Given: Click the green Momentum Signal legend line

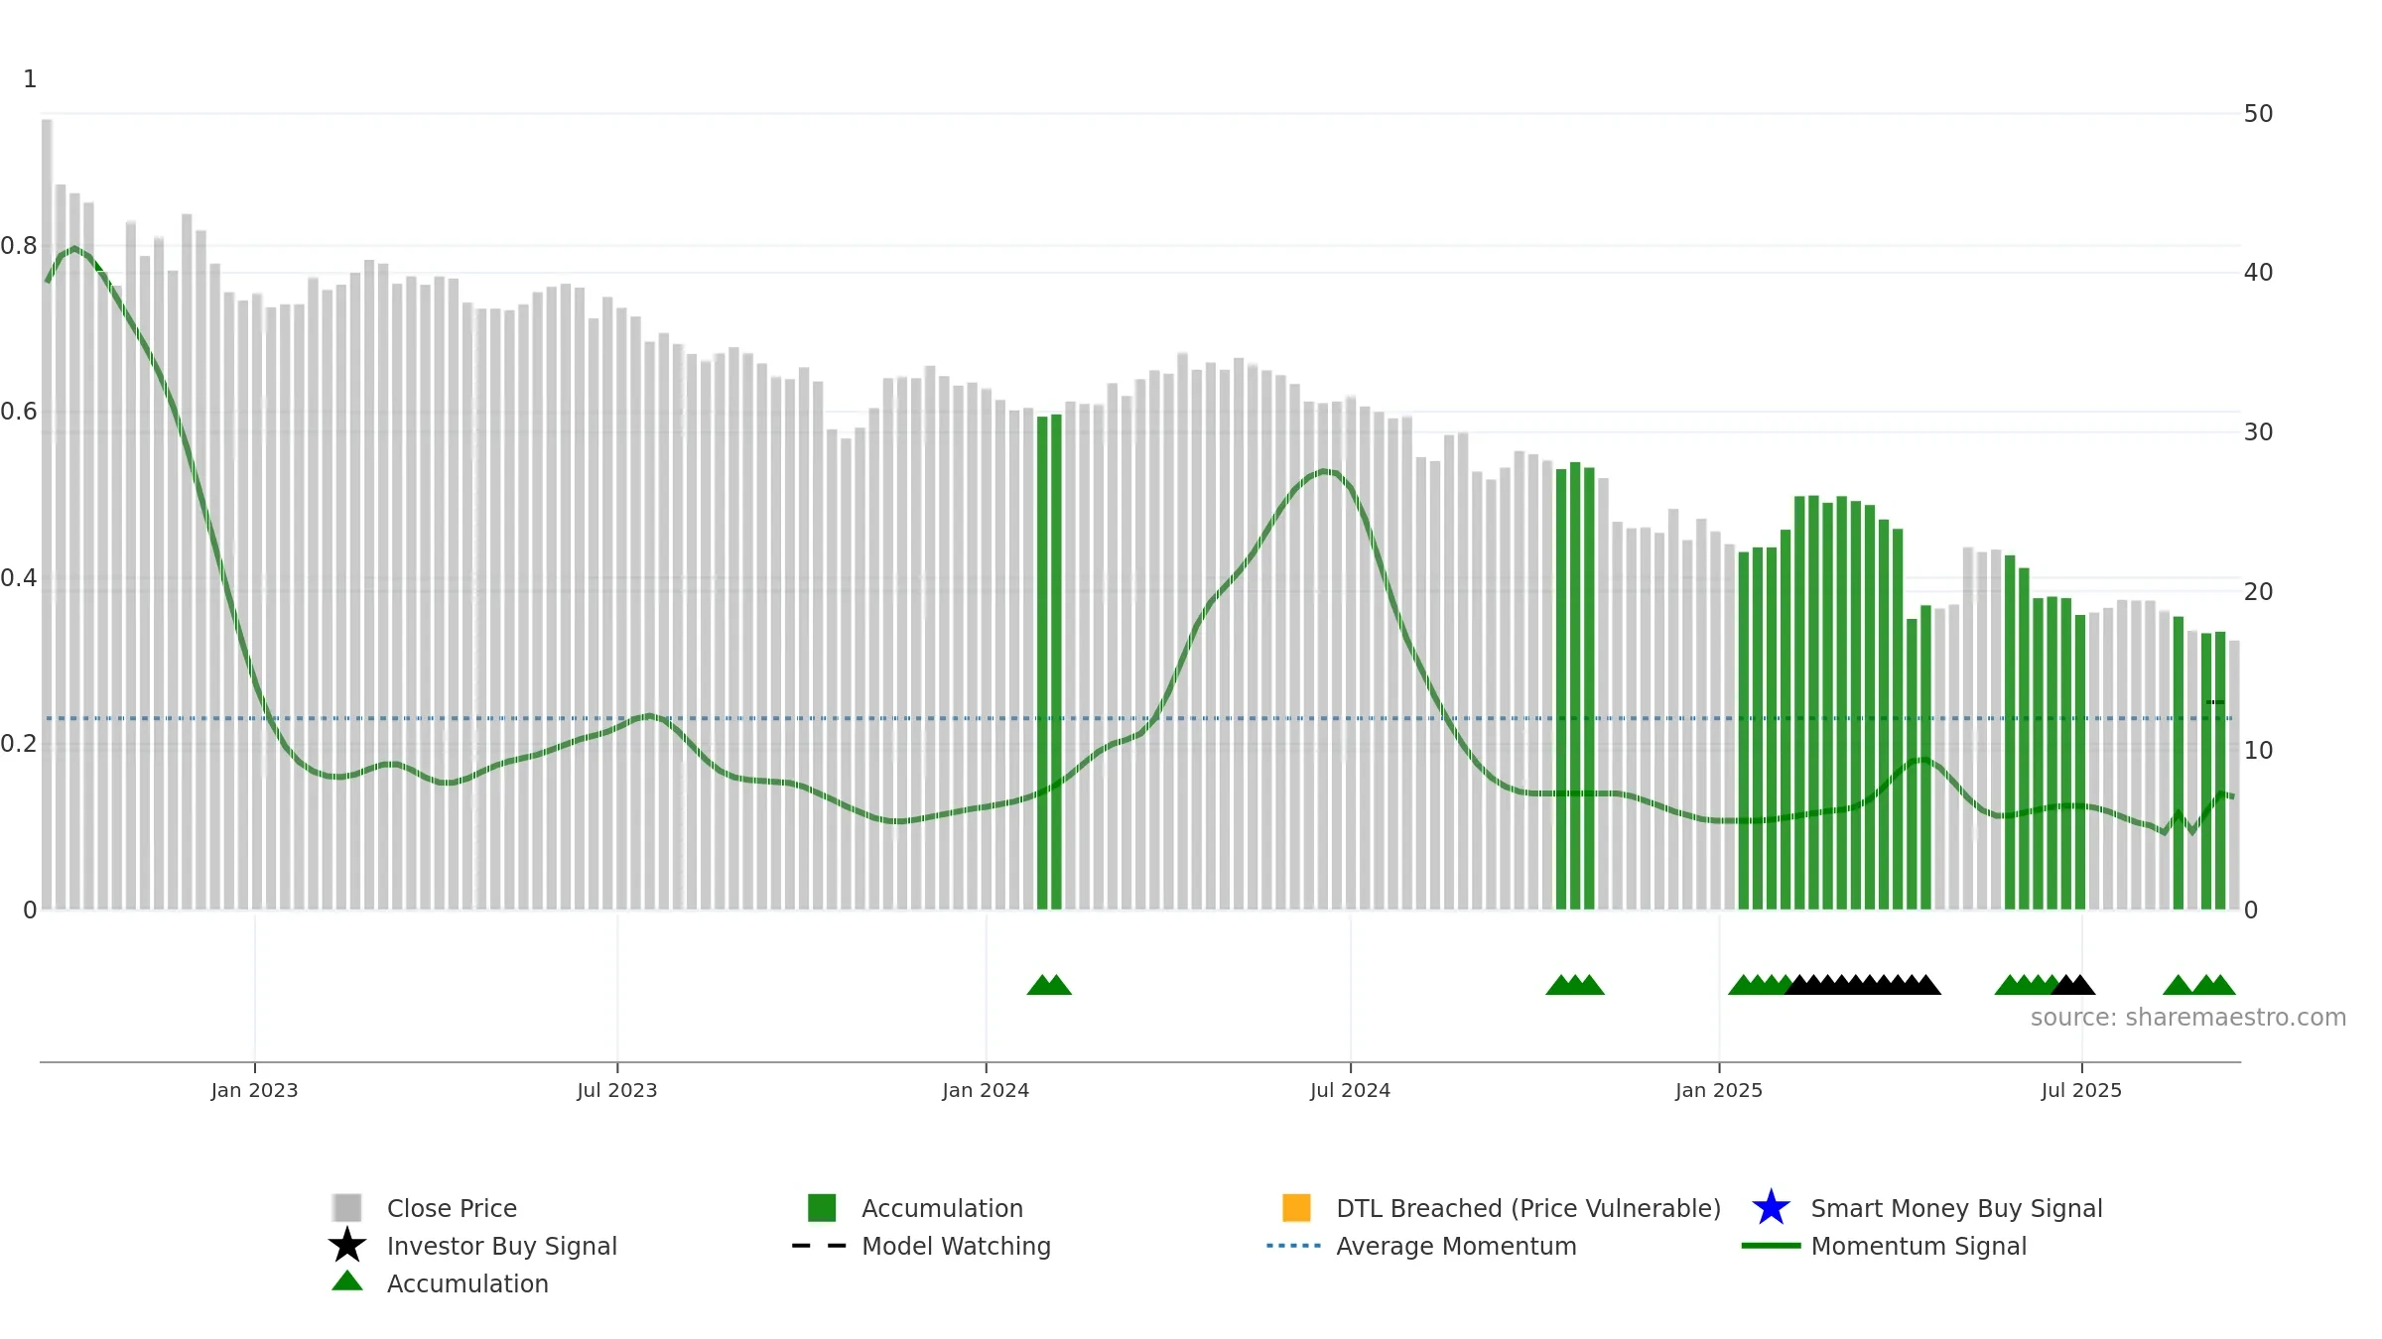Looking at the screenshot, I should (1771, 1246).
